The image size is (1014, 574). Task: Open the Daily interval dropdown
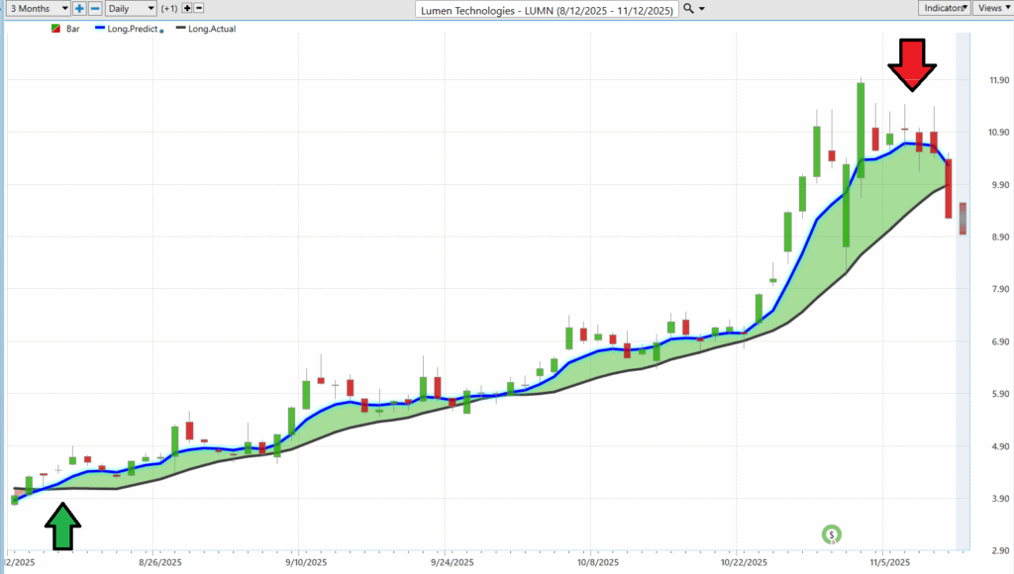click(x=131, y=8)
